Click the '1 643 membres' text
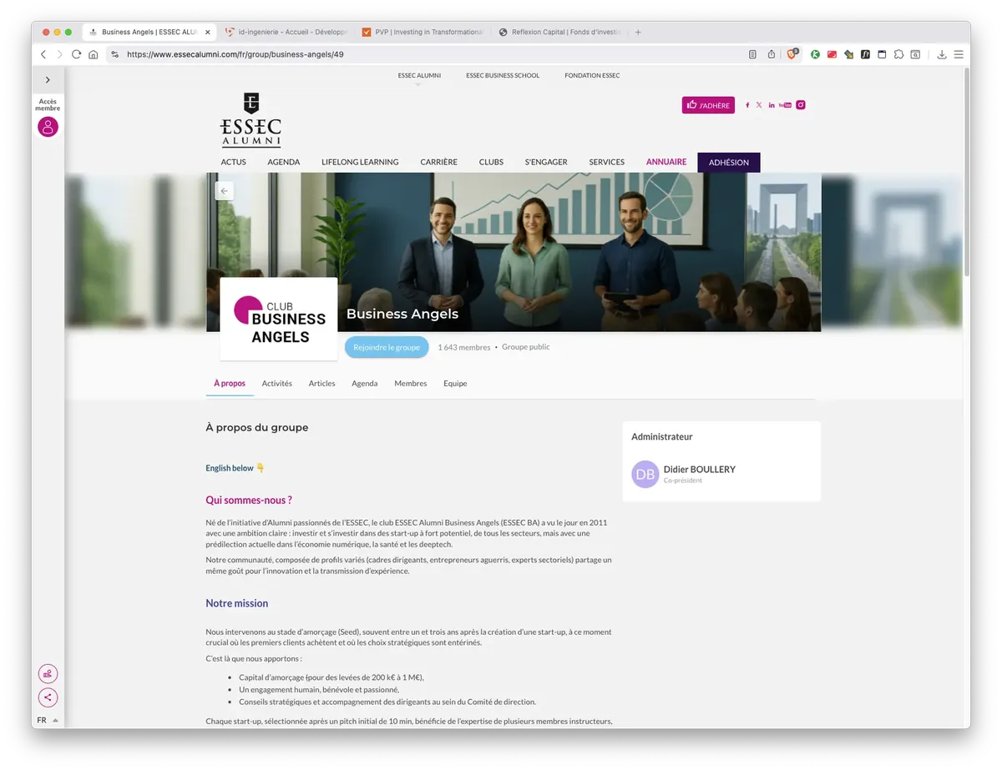The height and width of the screenshot is (770, 1002). point(464,347)
